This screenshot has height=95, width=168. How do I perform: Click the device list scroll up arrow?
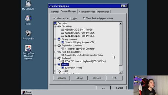point(121,23)
